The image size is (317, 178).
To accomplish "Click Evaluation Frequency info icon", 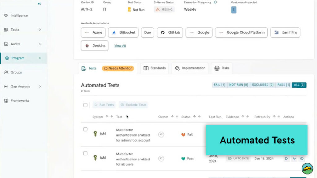I will [215, 2].
